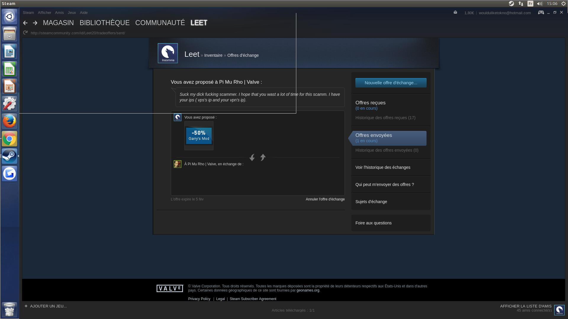Open the Jeux menu
Image resolution: width=568 pixels, height=319 pixels.
point(72,12)
